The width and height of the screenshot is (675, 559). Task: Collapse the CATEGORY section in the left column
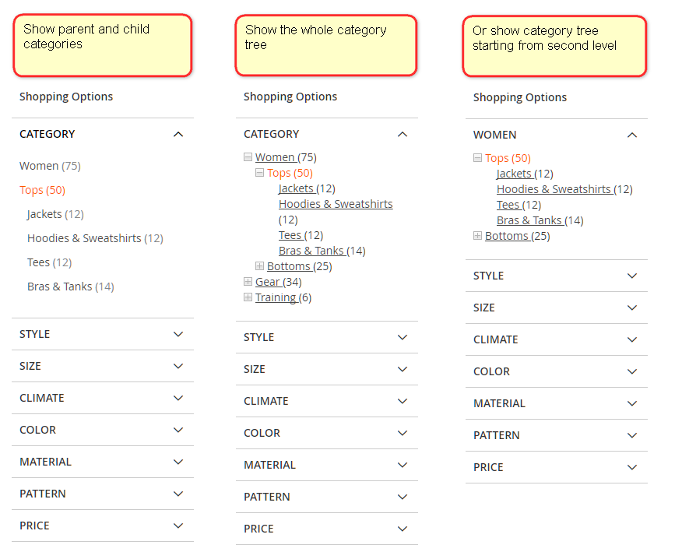[178, 134]
